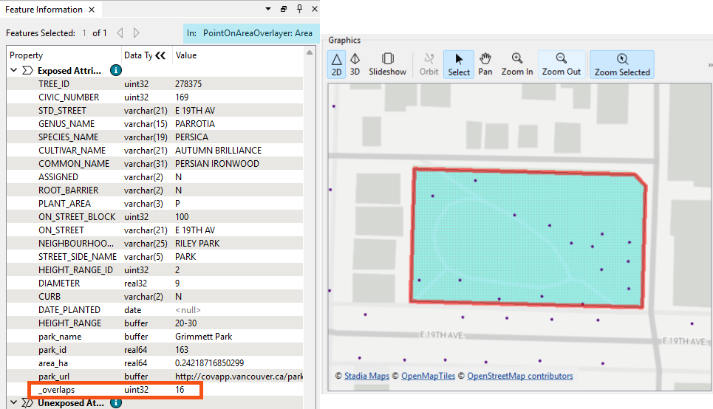Select the ON_STREET property row
The image size is (713, 409).
[x=154, y=230]
